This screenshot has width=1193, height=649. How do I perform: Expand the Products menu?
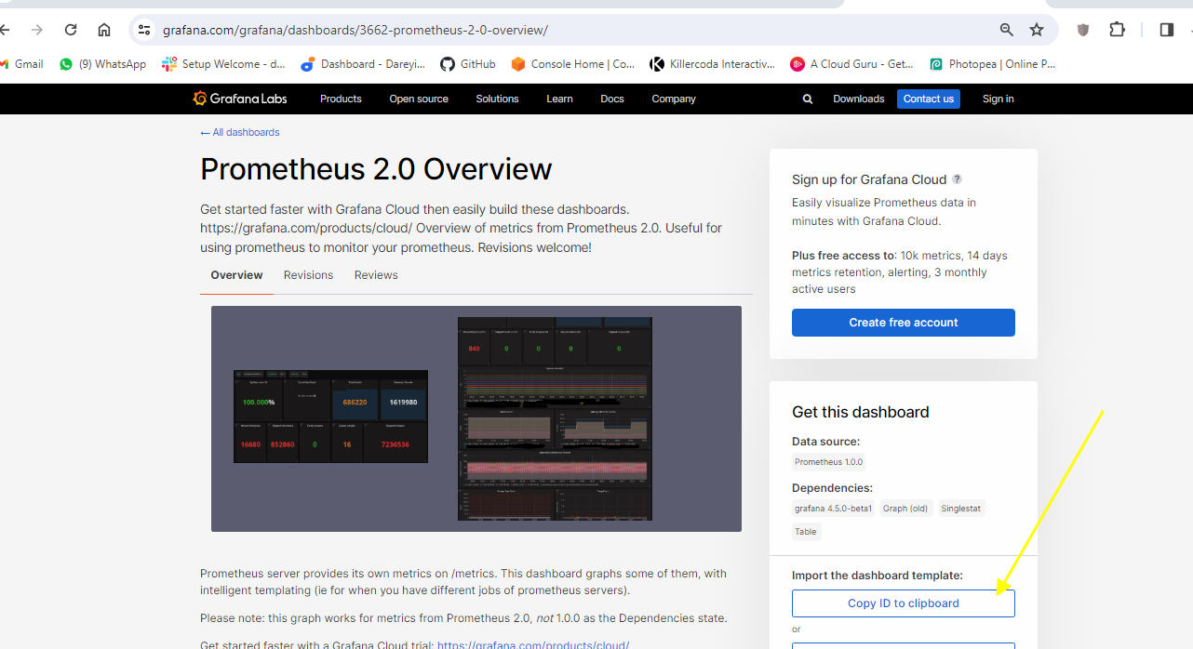[x=341, y=99]
